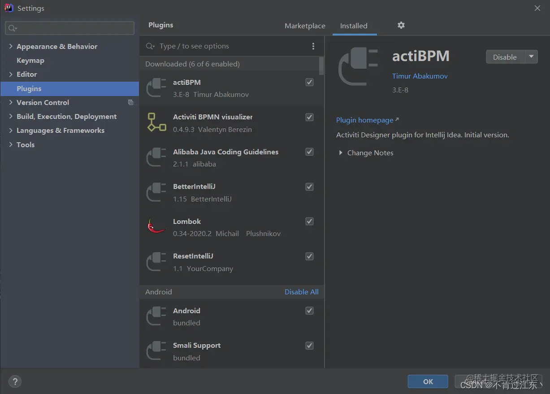Expand Build, Execution, Deployment node
The image size is (550, 394).
[11, 116]
